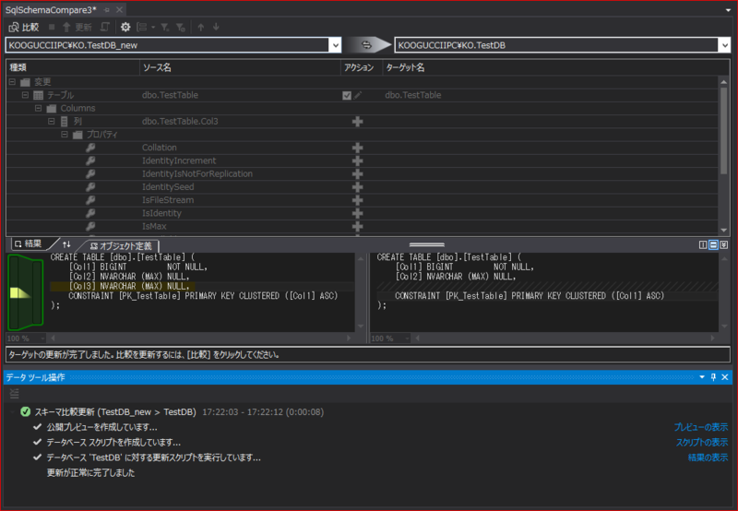Image resolution: width=738 pixels, height=511 pixels.
Task: Click the 種類 column header
Action: 73,67
